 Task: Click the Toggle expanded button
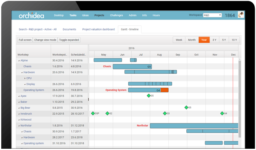[69, 40]
